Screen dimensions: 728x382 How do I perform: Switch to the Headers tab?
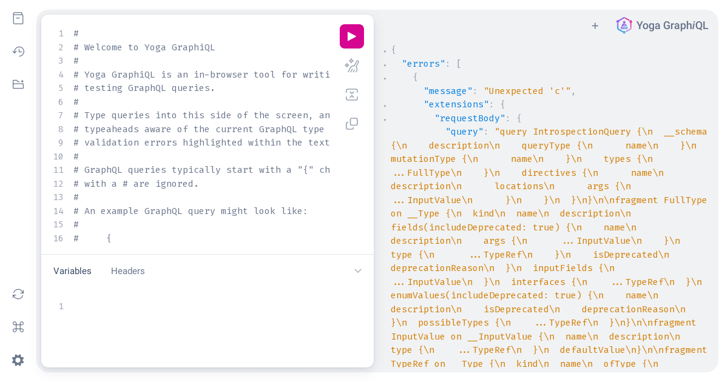127,271
